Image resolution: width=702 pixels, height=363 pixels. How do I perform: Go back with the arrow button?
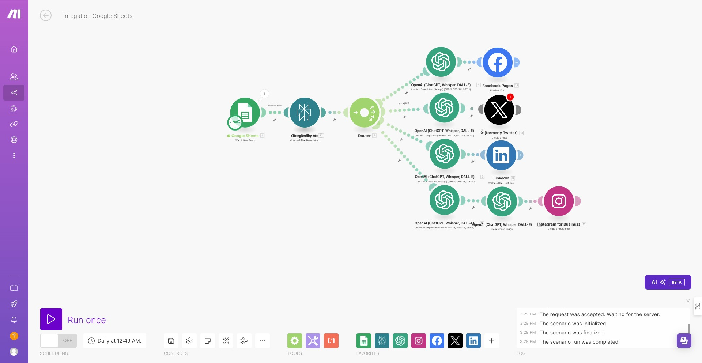(x=46, y=15)
